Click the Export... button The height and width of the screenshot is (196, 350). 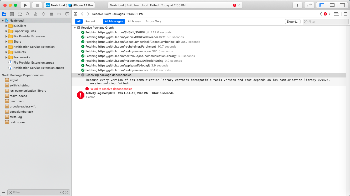click(293, 22)
